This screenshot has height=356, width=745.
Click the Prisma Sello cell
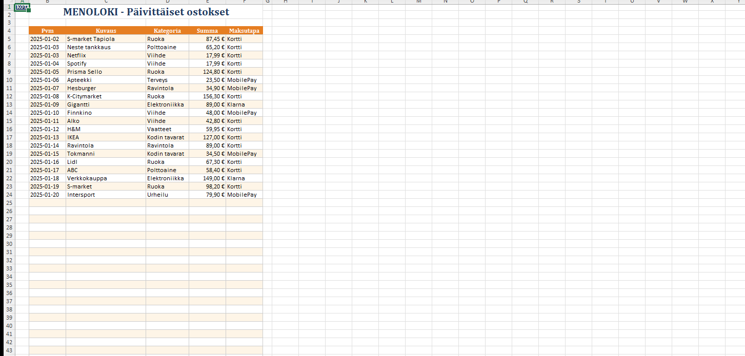(x=106, y=72)
